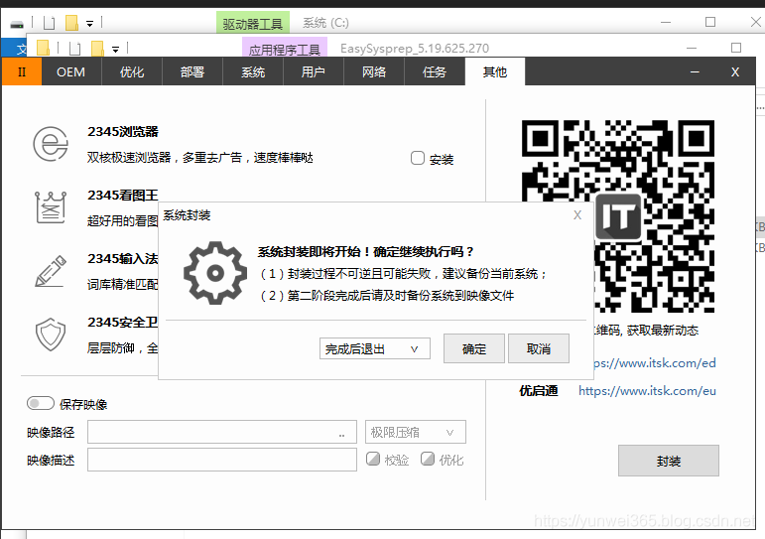Click the drive icon in 系统 (C:) window title bar
This screenshot has height=539, width=765.
(x=17, y=24)
